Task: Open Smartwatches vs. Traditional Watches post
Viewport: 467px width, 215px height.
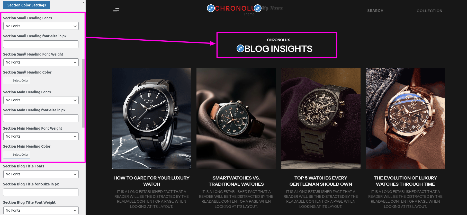Action: 236,181
